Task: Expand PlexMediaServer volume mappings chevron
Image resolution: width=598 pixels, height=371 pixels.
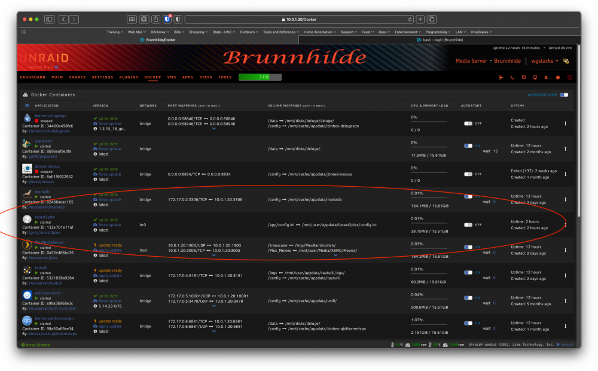Action: pos(335,256)
